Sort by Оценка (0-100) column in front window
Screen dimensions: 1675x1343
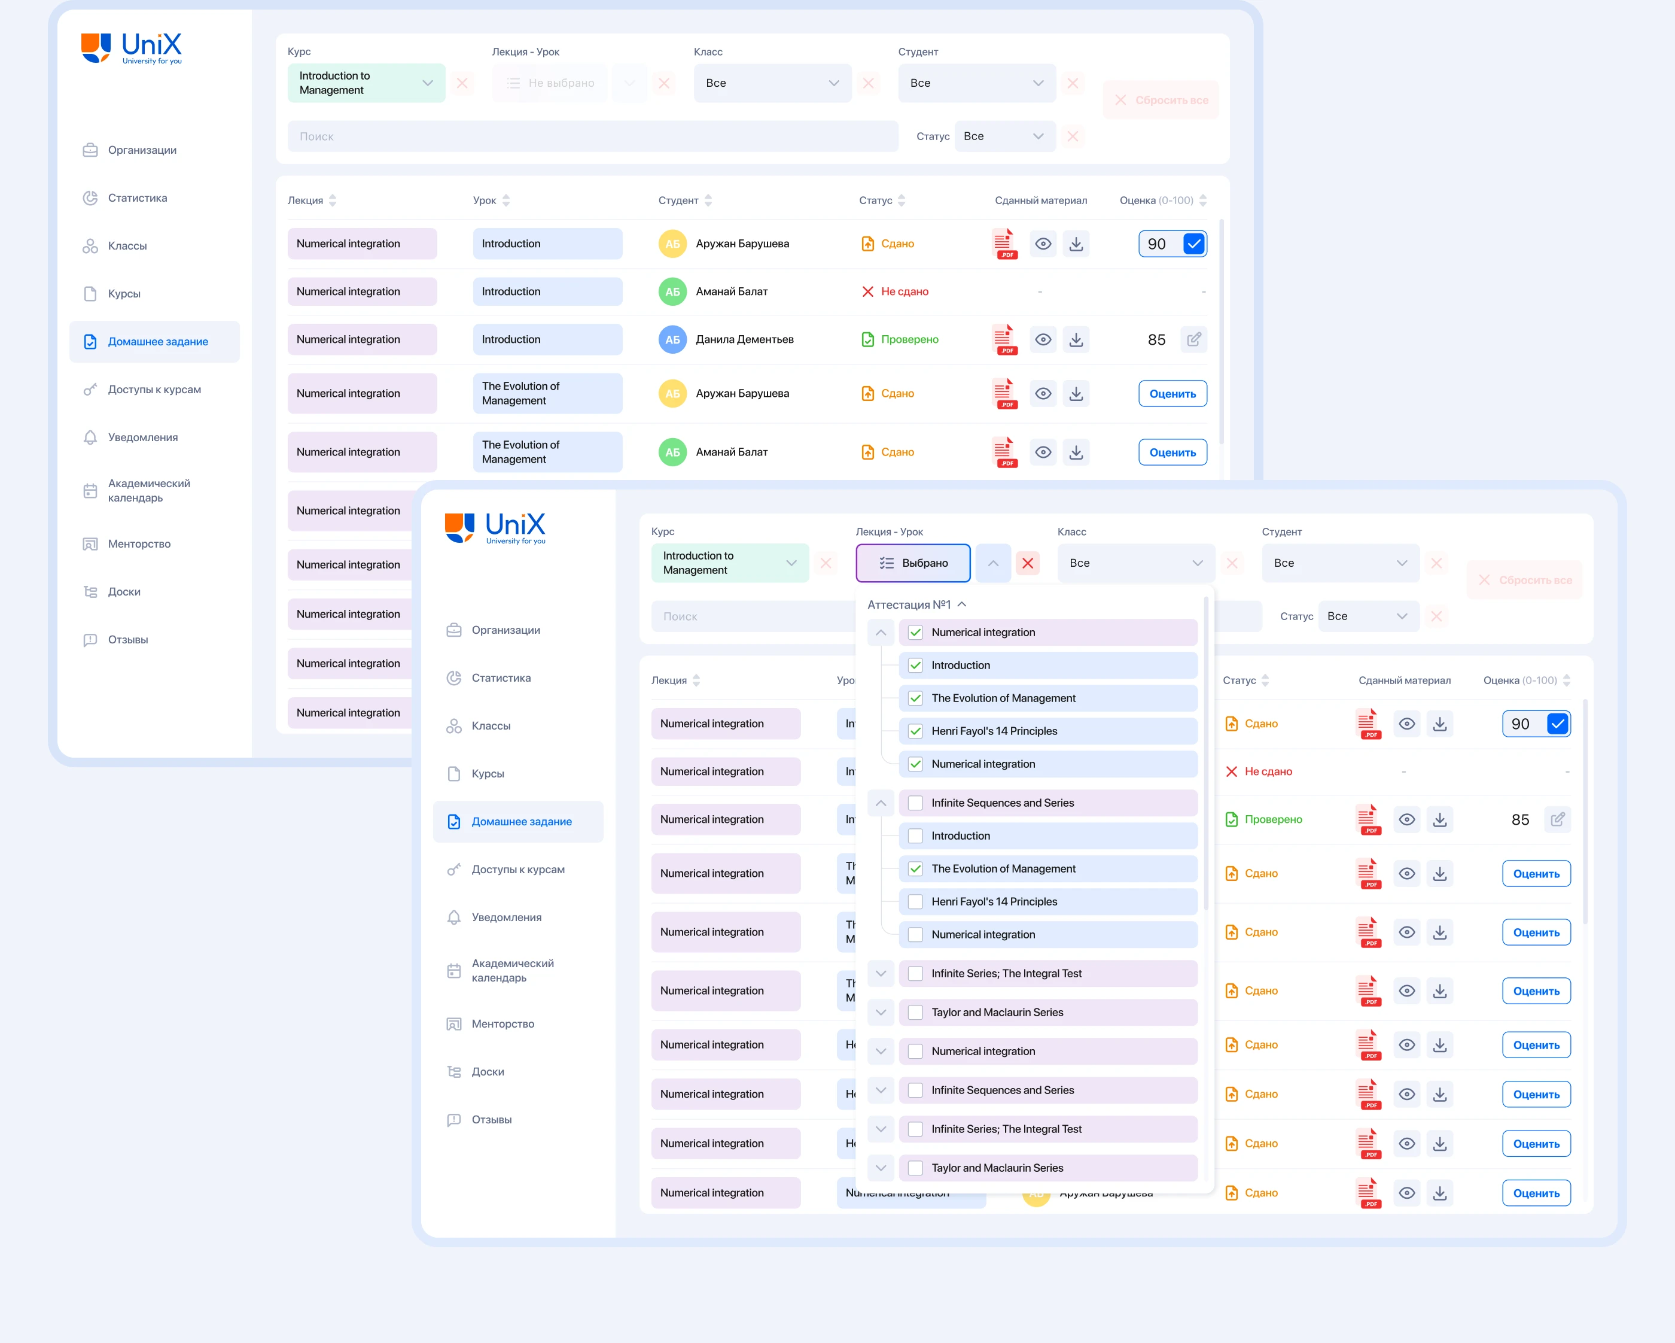tap(1566, 680)
